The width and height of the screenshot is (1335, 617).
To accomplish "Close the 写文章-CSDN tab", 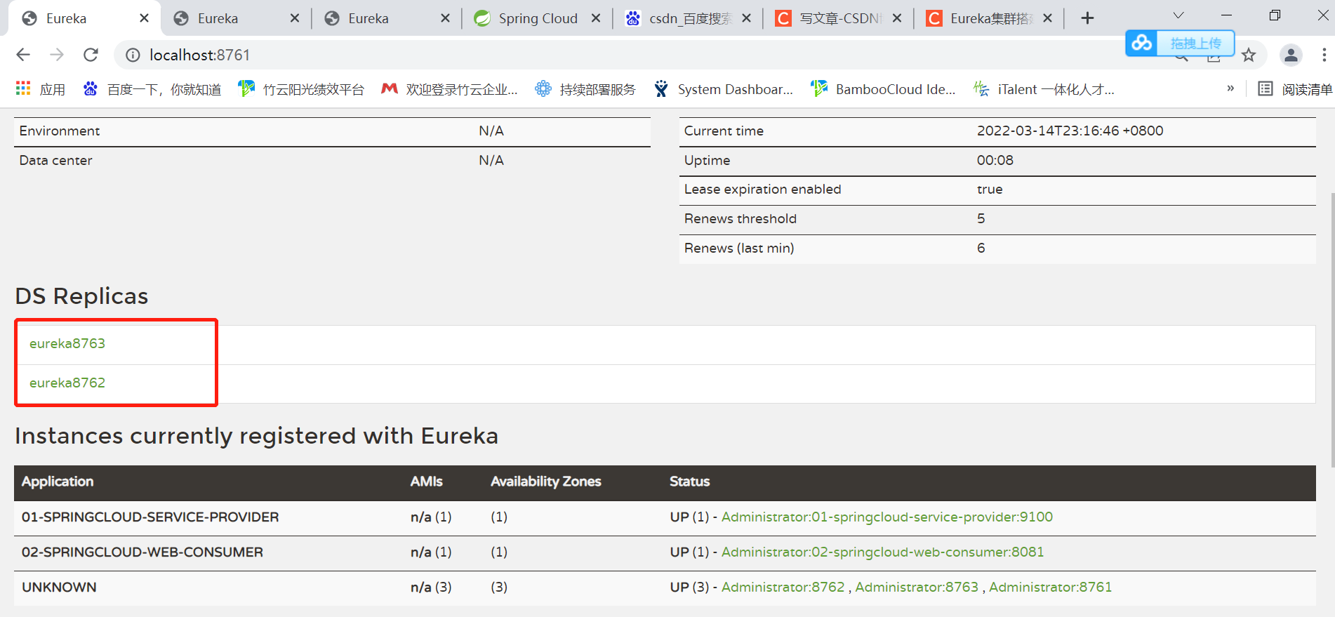I will point(897,18).
